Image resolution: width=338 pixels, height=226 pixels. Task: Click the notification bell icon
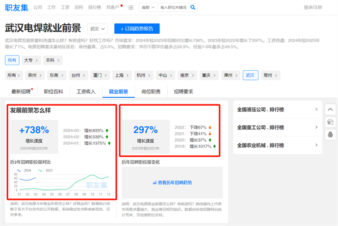tap(330, 135)
